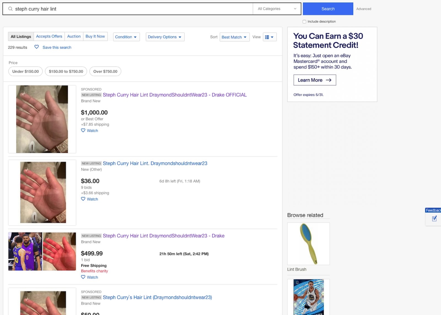Filter price $150.00 to $750.00

(x=66, y=71)
